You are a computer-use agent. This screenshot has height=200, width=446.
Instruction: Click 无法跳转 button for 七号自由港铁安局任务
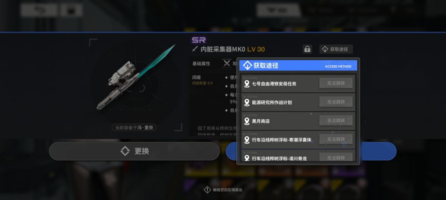tap(336, 83)
